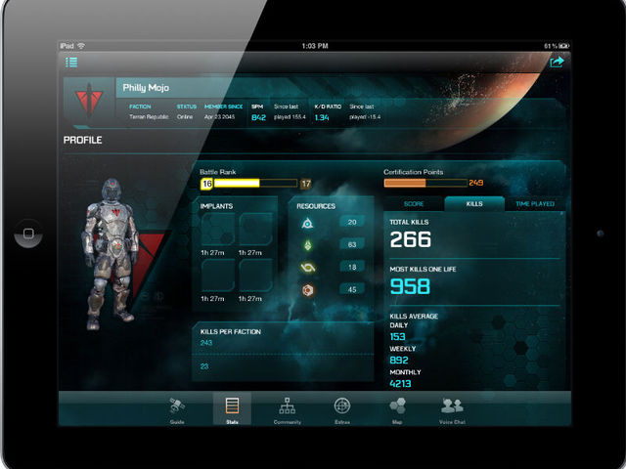This screenshot has width=626, height=469.
Task: Tap most kills one life 958
Action: [x=410, y=286]
